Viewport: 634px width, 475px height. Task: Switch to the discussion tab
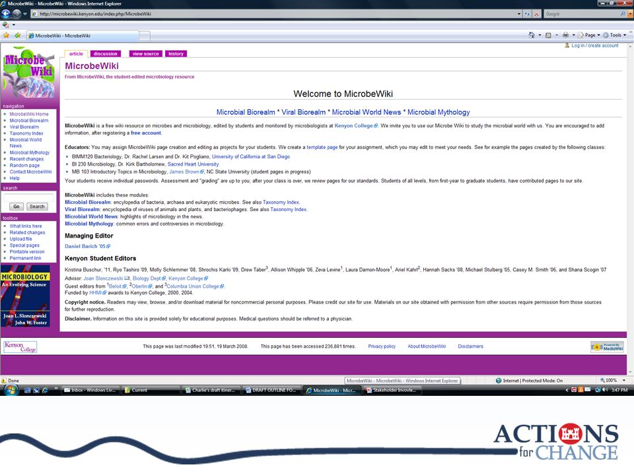pos(105,53)
